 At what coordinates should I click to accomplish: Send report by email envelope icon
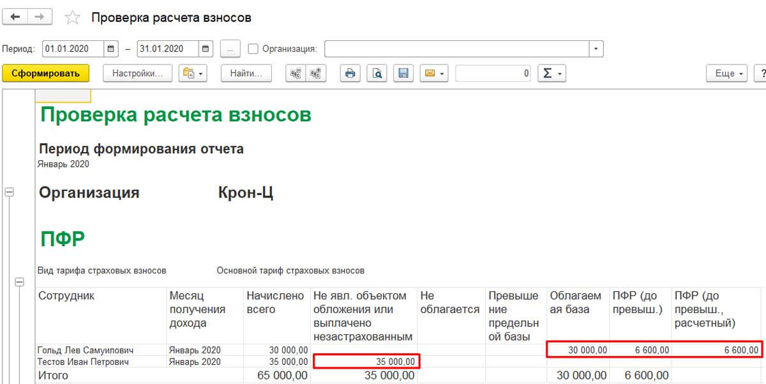pos(434,73)
